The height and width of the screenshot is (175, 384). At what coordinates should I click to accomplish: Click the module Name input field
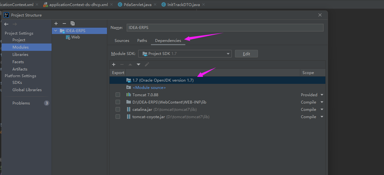tap(225, 28)
